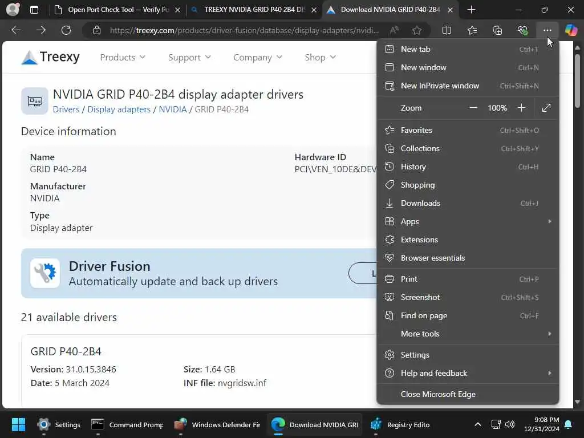Choose Find on page

[x=468, y=315]
